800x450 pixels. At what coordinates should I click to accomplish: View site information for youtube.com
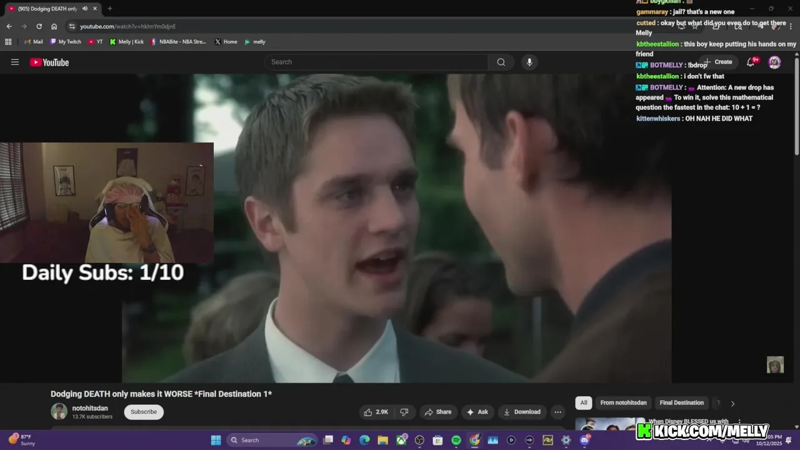(72, 26)
